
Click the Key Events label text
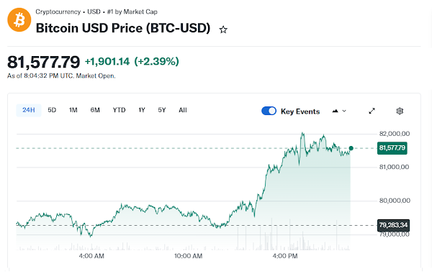point(300,111)
